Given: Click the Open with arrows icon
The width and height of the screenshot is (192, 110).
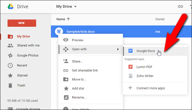Looking at the screenshot, I should coord(66,49).
